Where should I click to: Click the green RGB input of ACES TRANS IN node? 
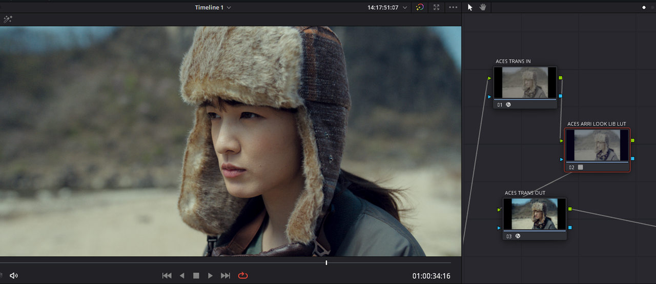coord(489,78)
